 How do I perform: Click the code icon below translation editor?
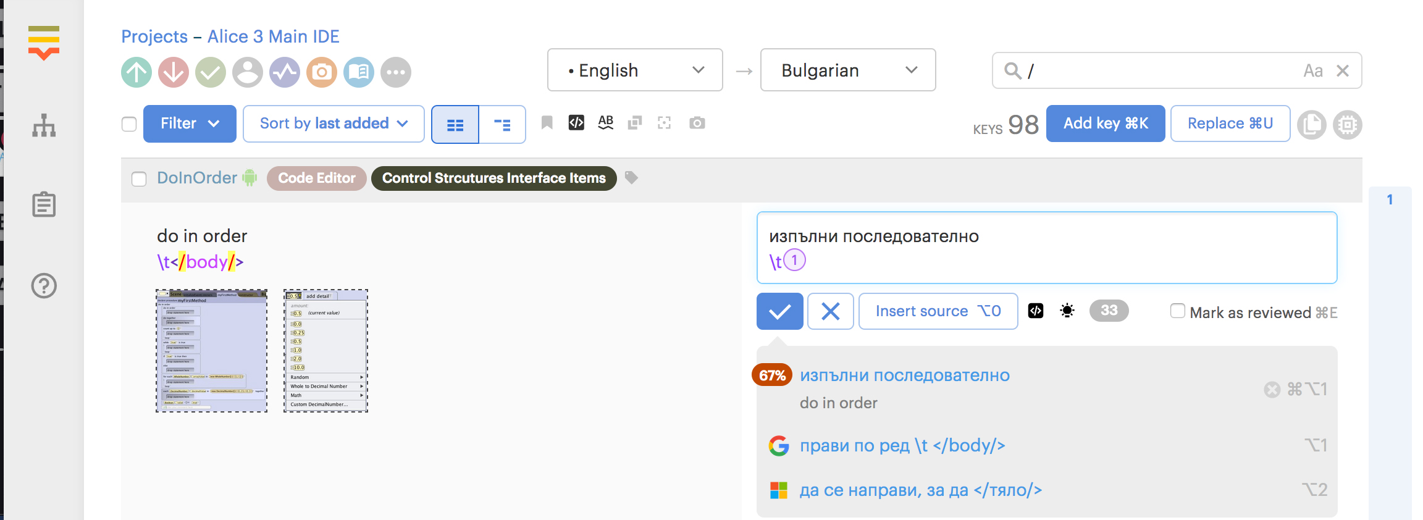click(x=1036, y=311)
